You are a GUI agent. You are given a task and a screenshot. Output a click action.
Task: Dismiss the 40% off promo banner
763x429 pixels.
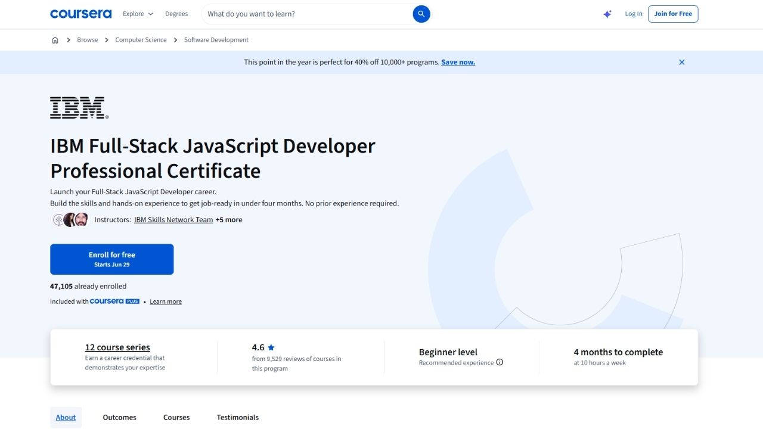682,62
